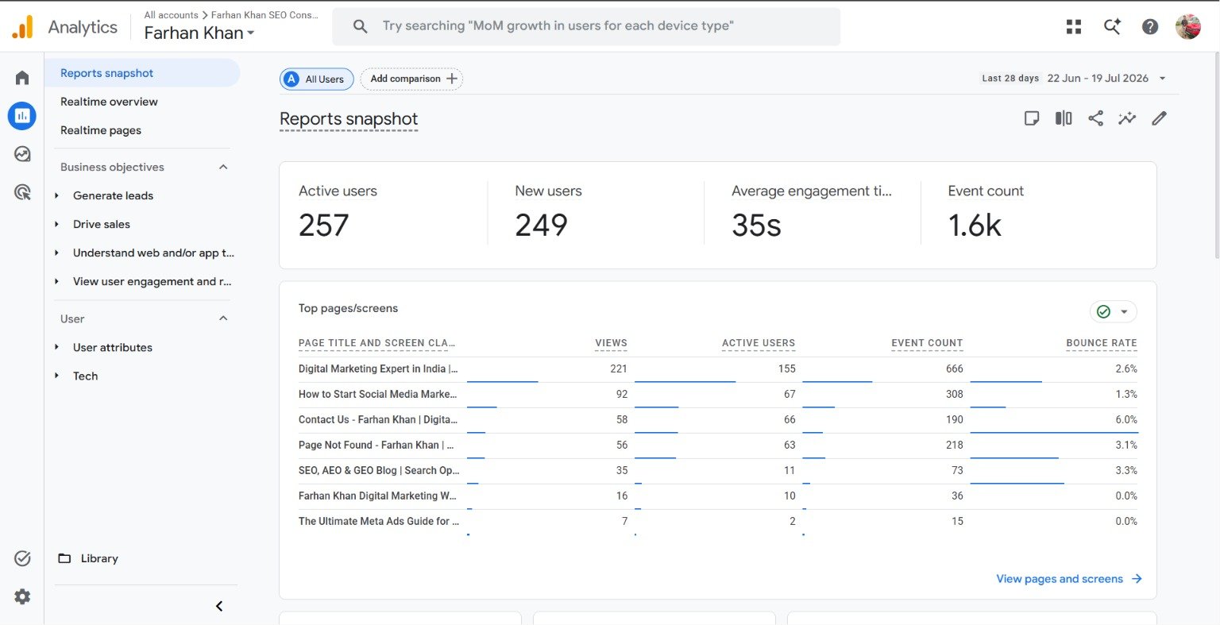This screenshot has height=625, width=1220.
Task: Expand Understand web and/or app traffic
Action: [x=56, y=253]
